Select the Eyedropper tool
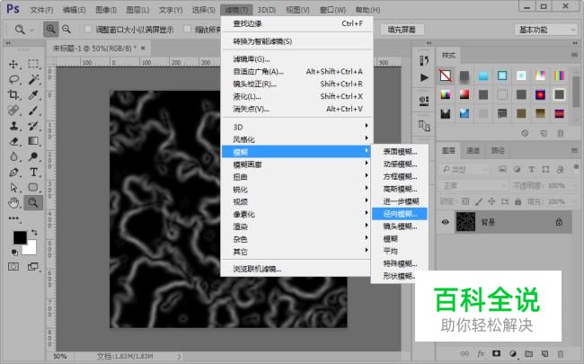The image size is (584, 364). click(x=33, y=94)
